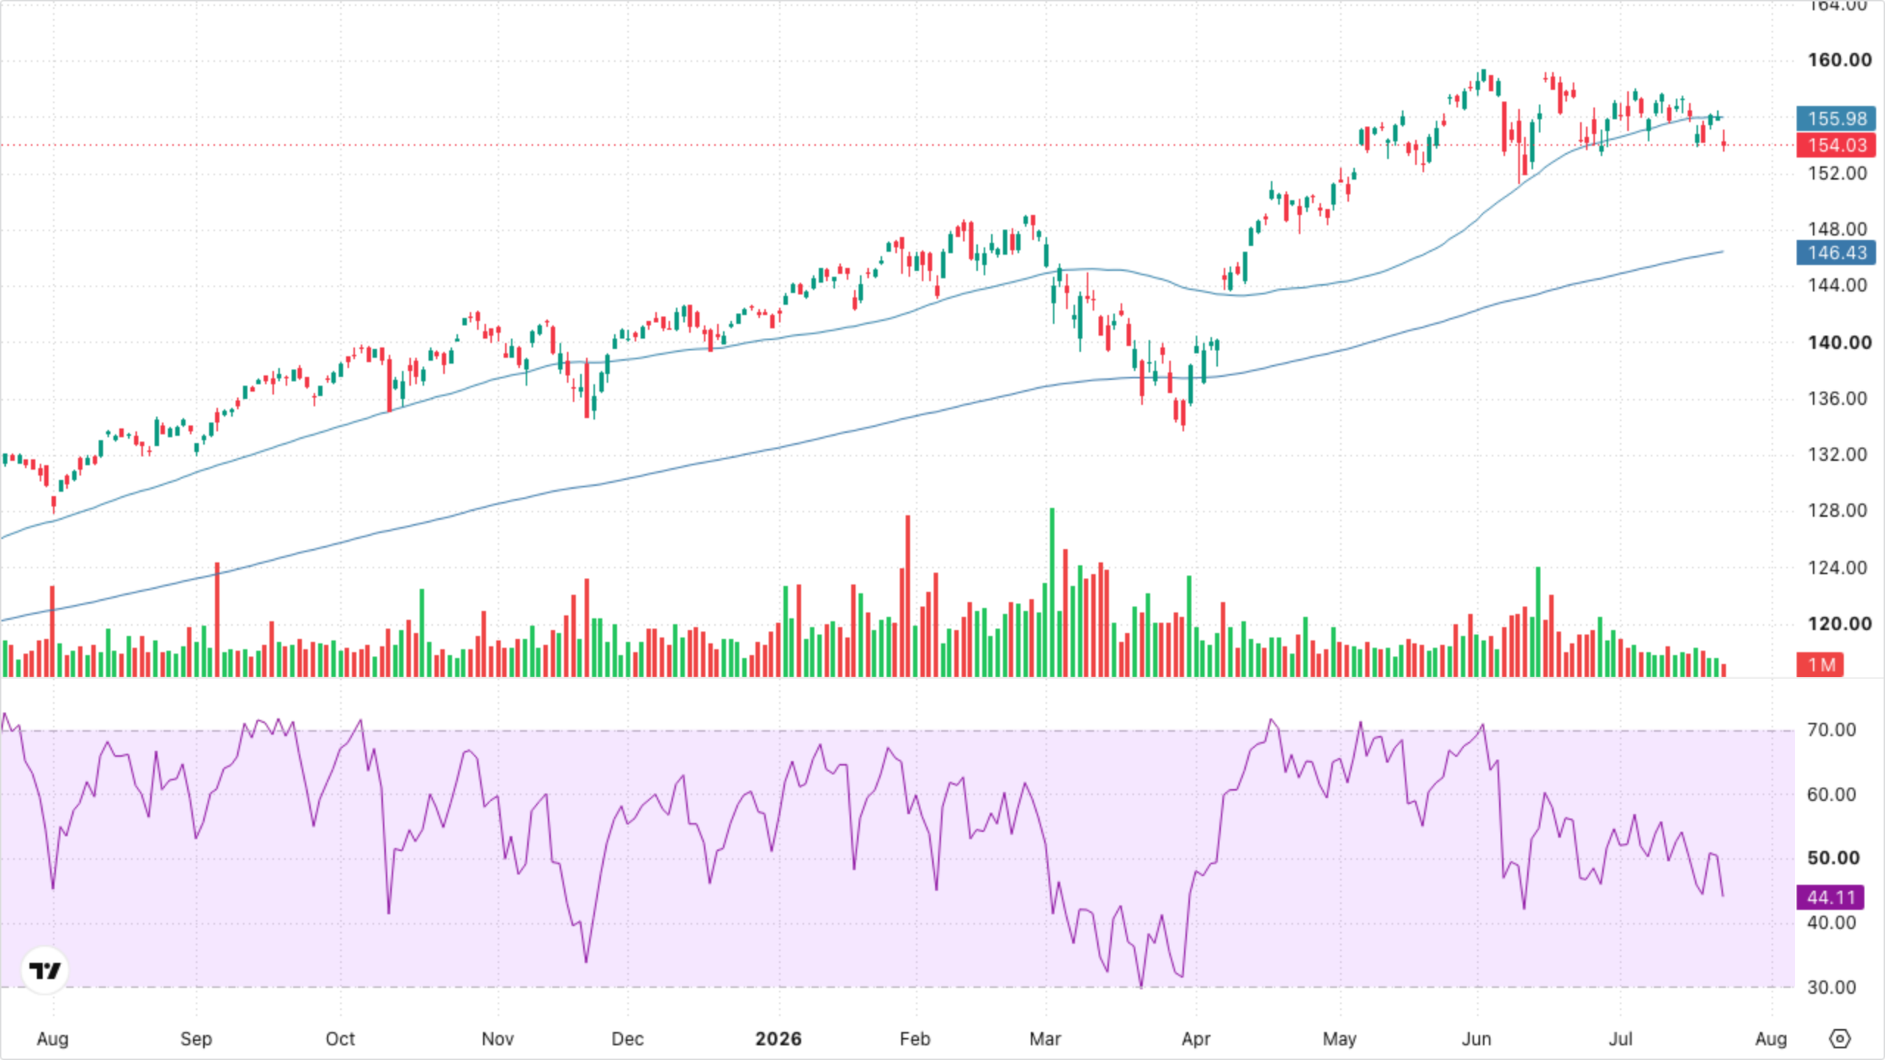Click the 124.00 price axis label
This screenshot has width=1885, height=1060.
(x=1838, y=568)
